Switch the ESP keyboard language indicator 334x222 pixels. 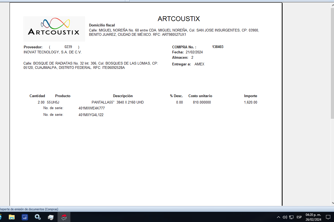pyautogui.click(x=299, y=217)
